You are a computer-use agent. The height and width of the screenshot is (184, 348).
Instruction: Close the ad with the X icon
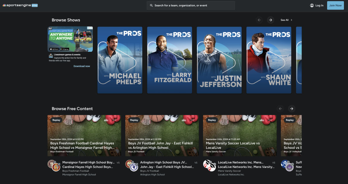pyautogui.click(x=91, y=28)
